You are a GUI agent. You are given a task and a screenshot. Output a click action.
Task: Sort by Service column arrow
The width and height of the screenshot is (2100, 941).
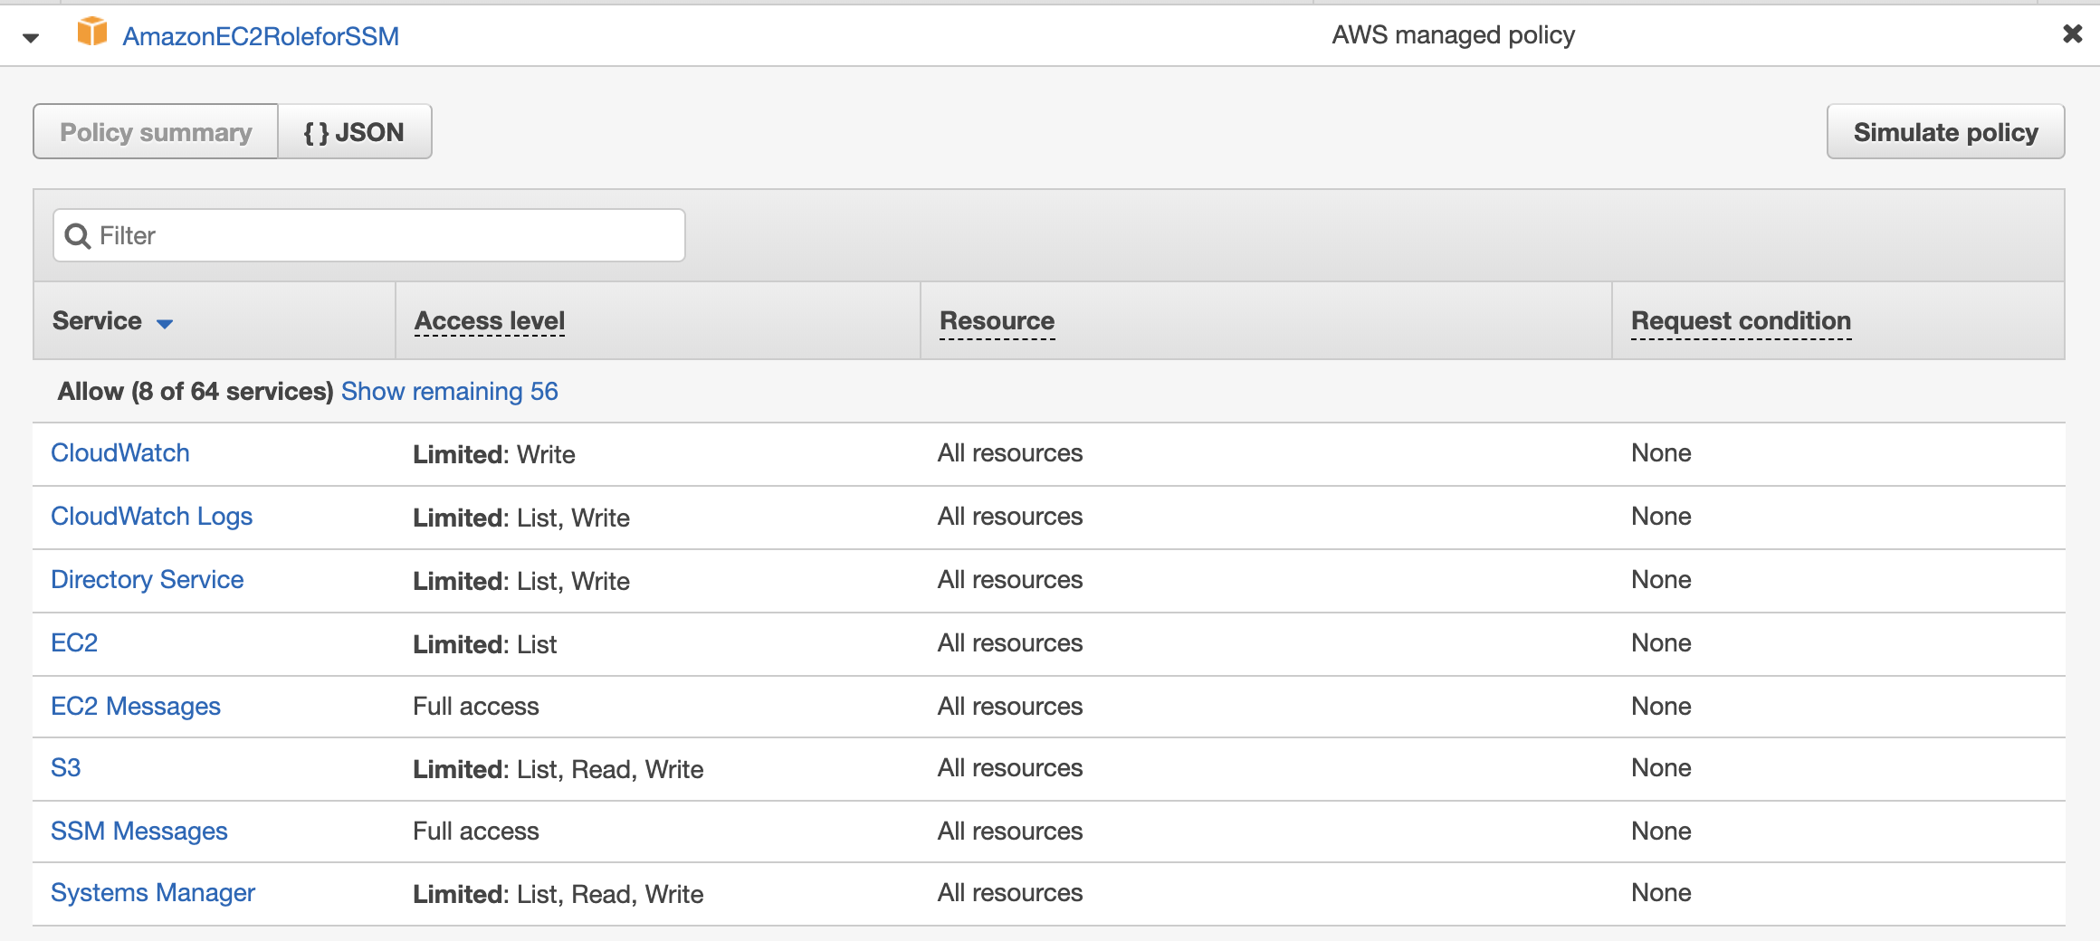[165, 323]
